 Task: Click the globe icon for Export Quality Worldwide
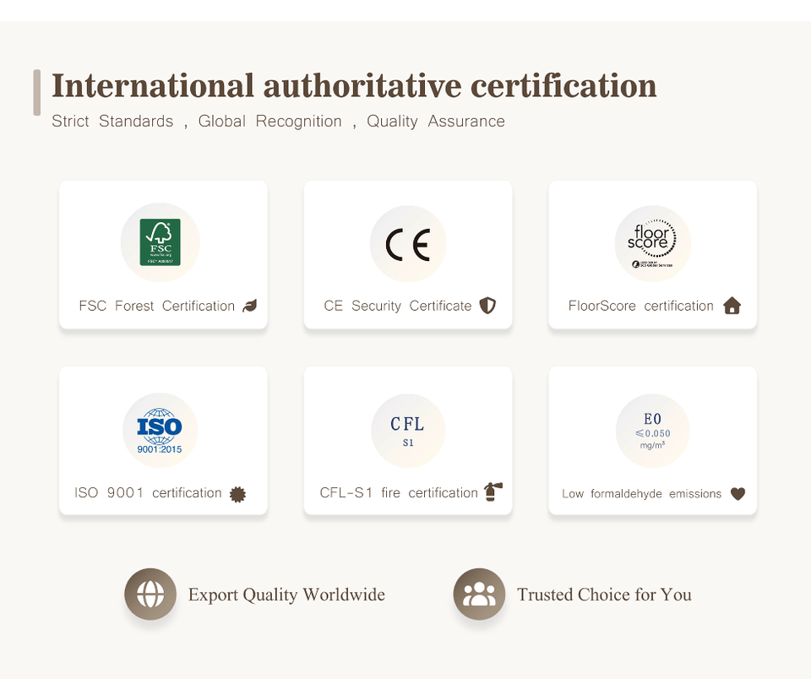click(150, 595)
